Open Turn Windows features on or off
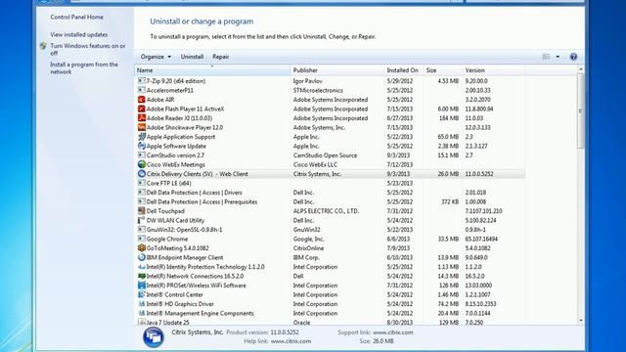The height and width of the screenshot is (352, 626). 87,50
